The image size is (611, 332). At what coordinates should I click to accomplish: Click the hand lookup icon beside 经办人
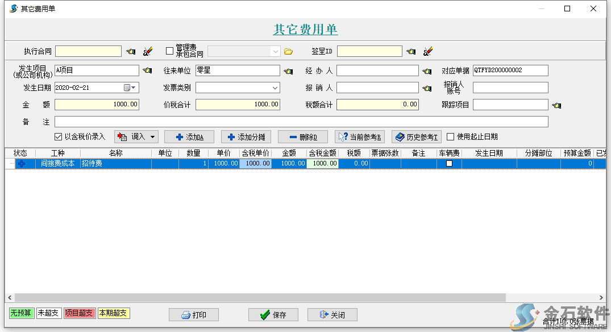[x=427, y=71]
